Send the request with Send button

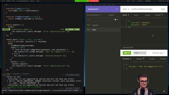click(x=163, y=9)
